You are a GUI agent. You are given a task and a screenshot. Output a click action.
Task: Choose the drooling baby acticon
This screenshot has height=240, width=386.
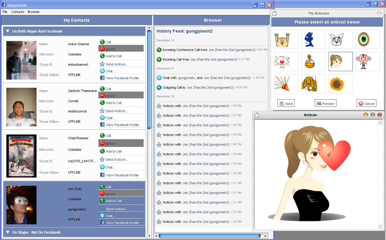coord(286,62)
